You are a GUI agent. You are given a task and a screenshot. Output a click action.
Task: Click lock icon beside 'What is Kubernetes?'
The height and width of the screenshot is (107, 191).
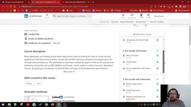pos(124,84)
